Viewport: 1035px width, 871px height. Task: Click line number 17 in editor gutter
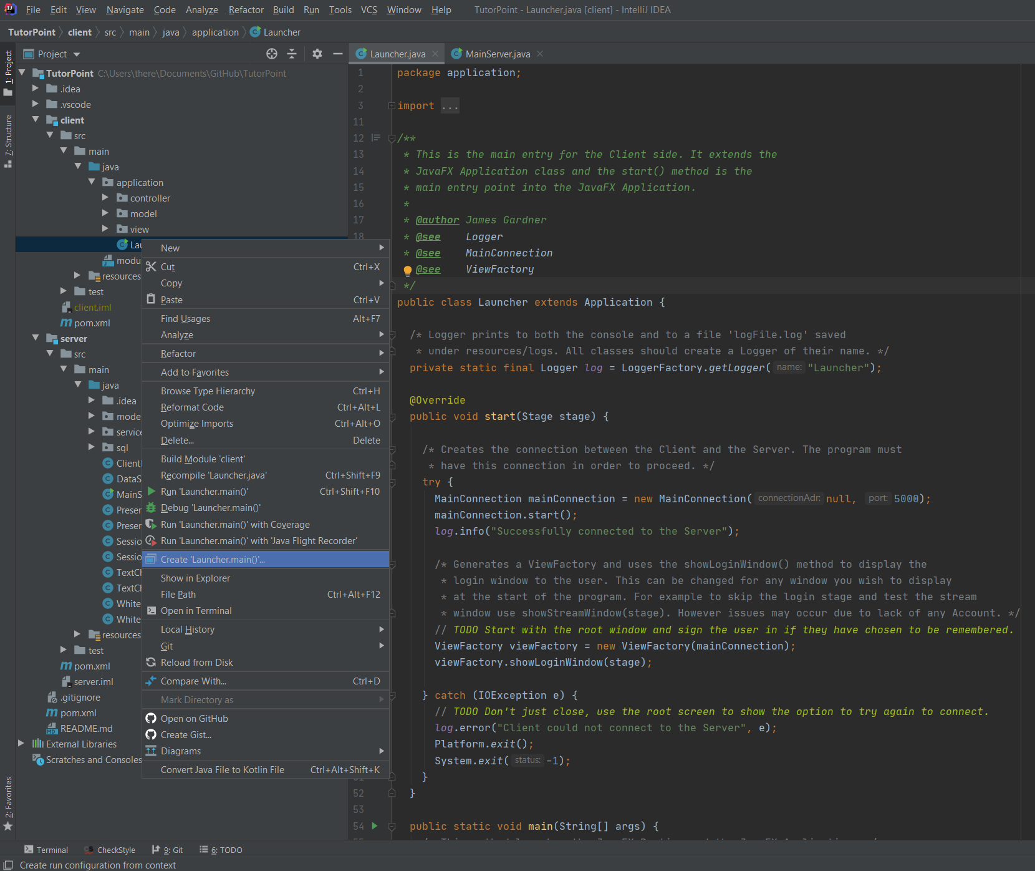click(359, 220)
